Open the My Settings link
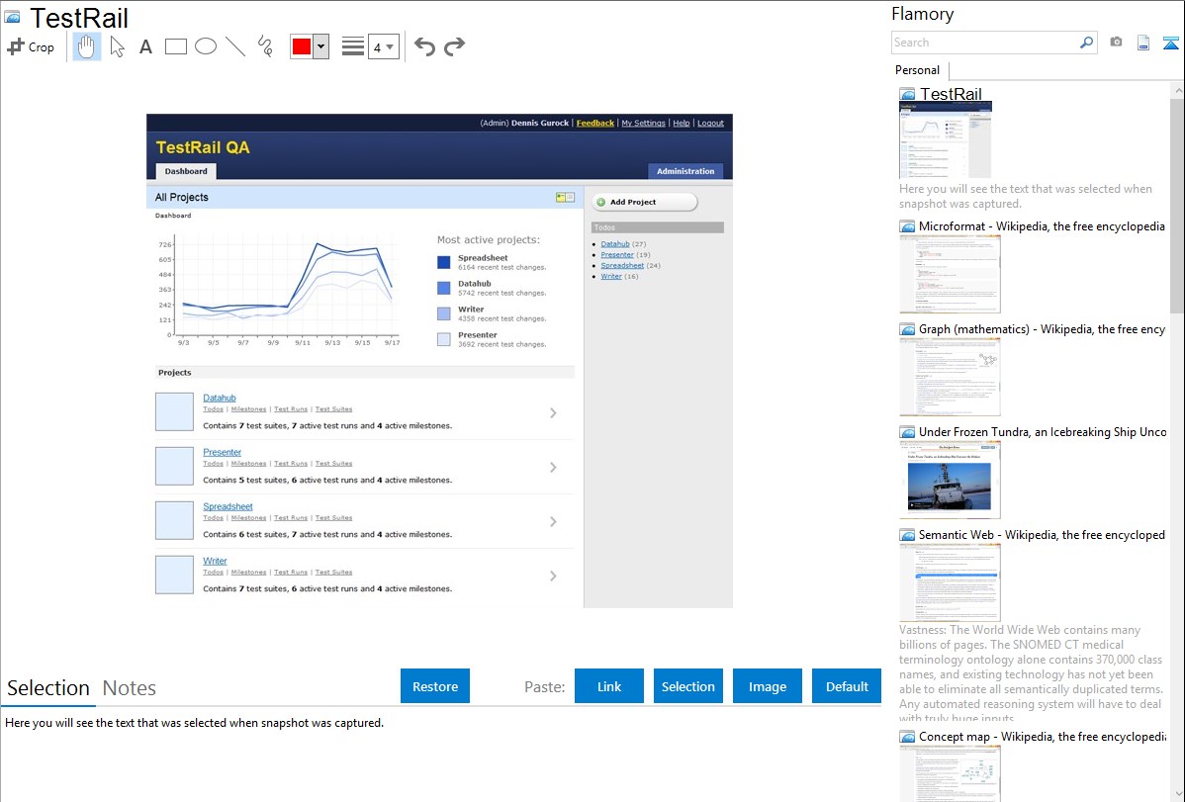 coord(643,124)
